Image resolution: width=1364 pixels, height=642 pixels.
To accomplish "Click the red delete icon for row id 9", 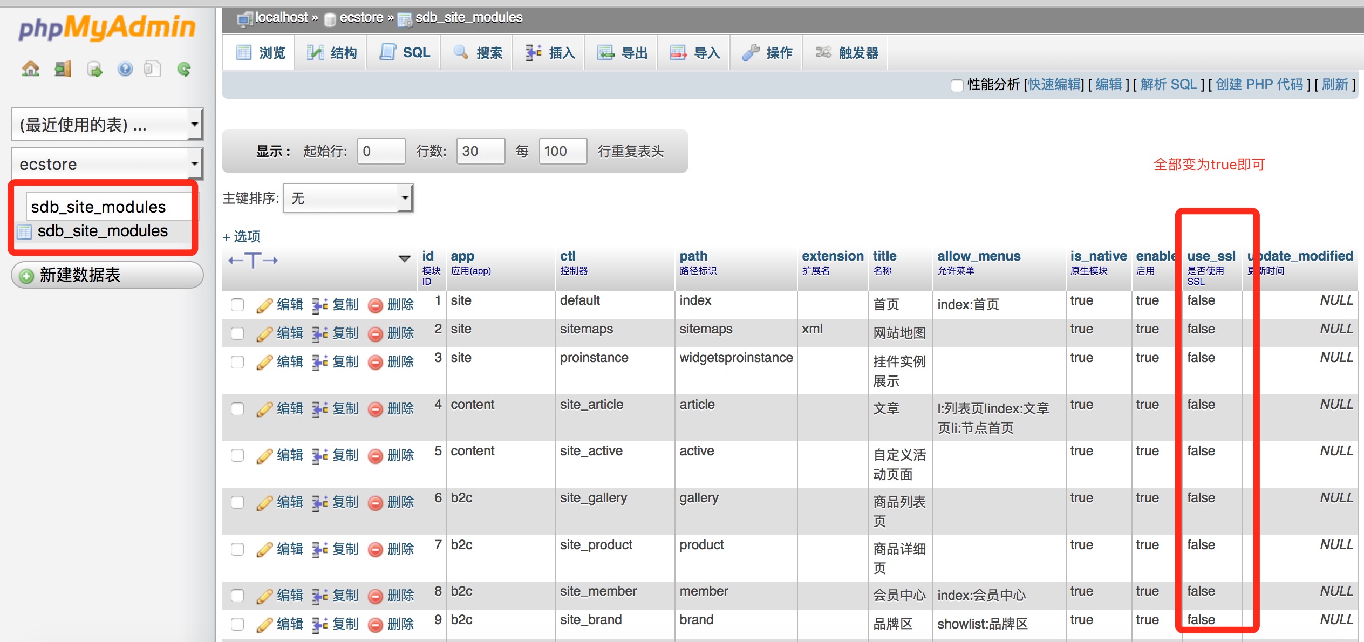I will pos(377,624).
